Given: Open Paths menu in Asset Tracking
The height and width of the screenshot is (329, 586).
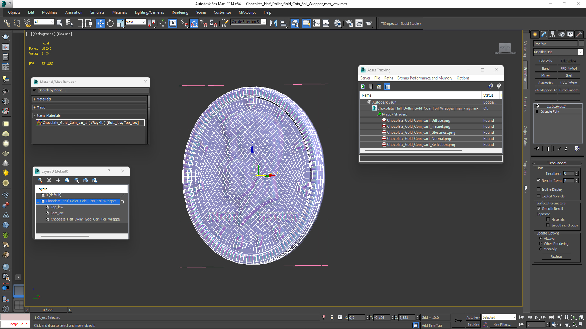Looking at the screenshot, I should tap(389, 78).
